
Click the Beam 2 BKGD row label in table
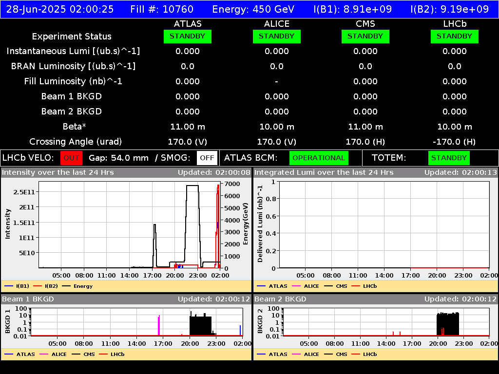(x=72, y=112)
